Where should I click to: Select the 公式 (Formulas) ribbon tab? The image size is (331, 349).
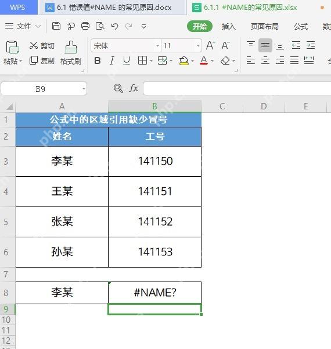[x=301, y=27]
